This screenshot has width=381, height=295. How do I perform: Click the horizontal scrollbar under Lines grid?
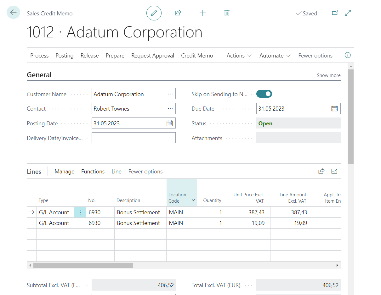click(83, 265)
